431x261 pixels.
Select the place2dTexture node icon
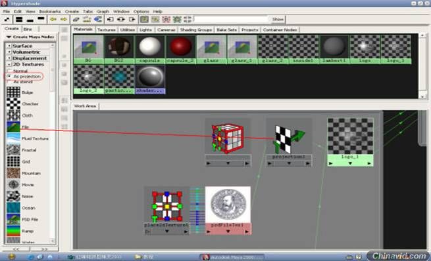click(167, 206)
